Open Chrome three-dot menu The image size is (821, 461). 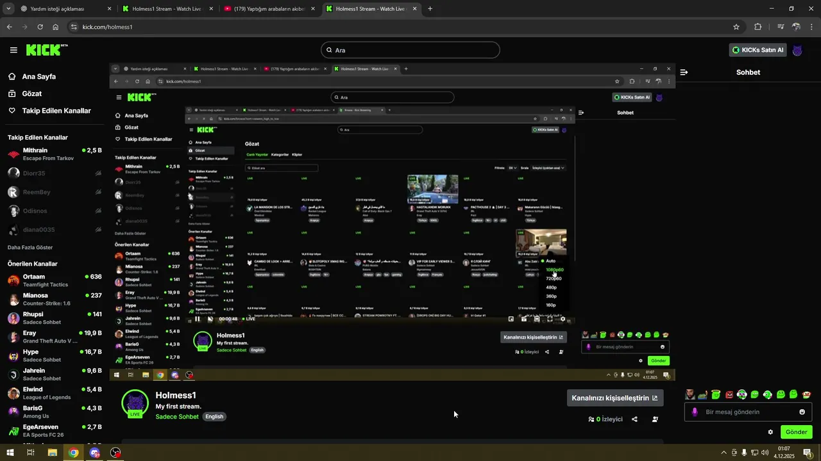point(811,27)
